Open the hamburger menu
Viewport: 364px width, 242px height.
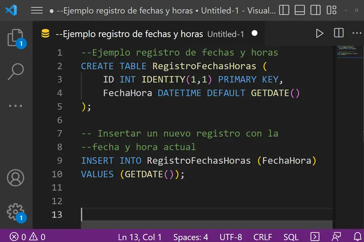click(x=37, y=10)
